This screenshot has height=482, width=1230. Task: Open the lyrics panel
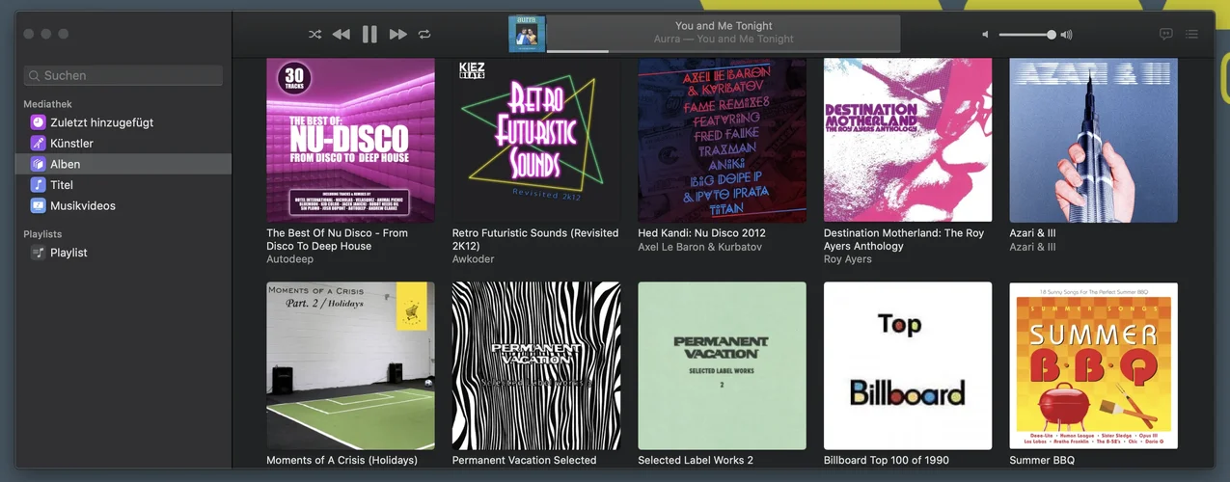tap(1165, 34)
